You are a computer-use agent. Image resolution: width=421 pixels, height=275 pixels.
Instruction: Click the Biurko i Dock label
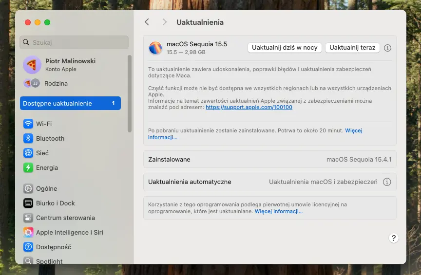[x=56, y=203]
